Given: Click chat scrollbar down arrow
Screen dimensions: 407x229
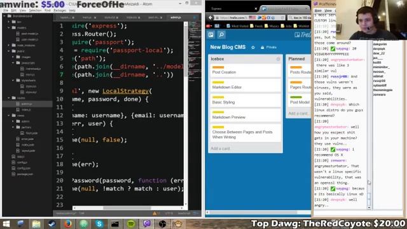Looking at the screenshot, I should pos(369,207).
